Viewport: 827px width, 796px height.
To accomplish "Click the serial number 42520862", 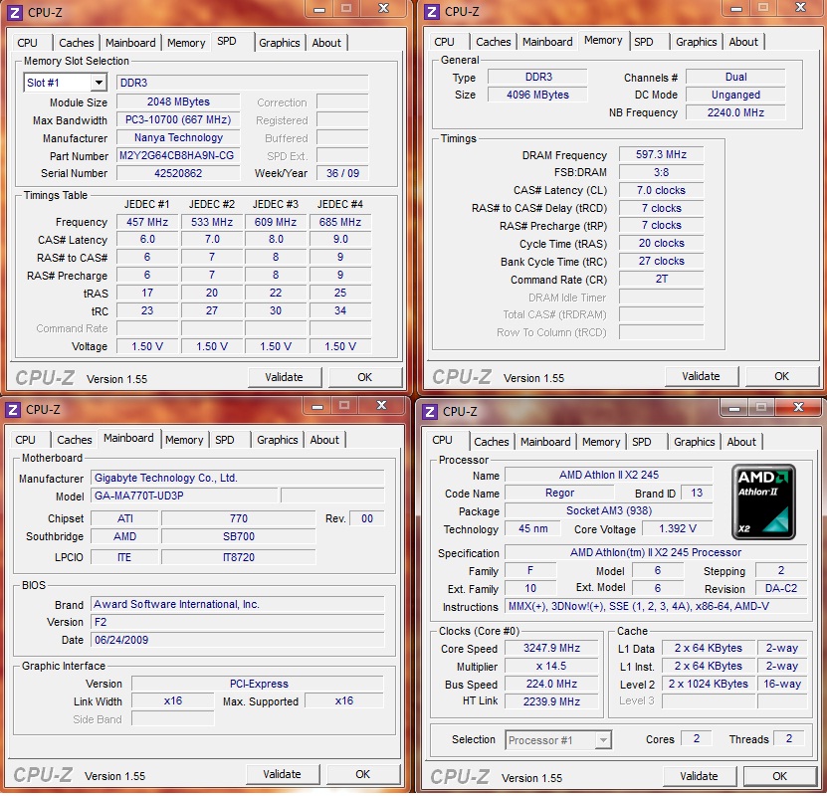I will [178, 173].
